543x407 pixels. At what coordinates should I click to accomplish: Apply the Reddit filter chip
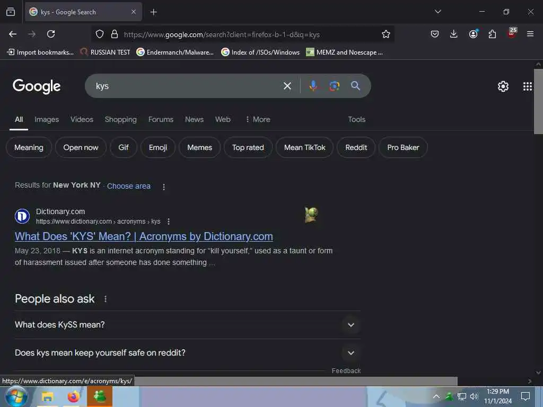356,147
